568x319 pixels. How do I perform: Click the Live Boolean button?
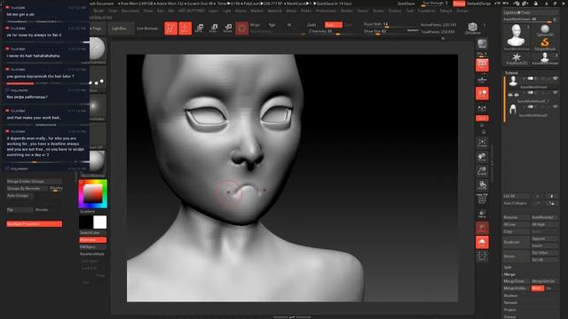click(x=147, y=28)
